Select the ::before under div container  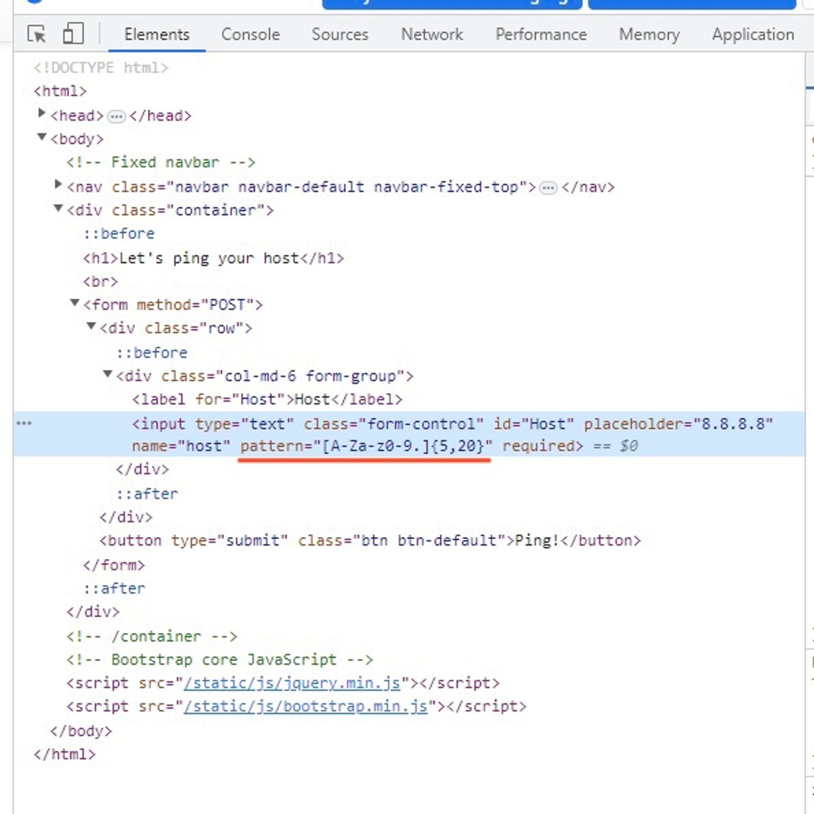pos(119,234)
